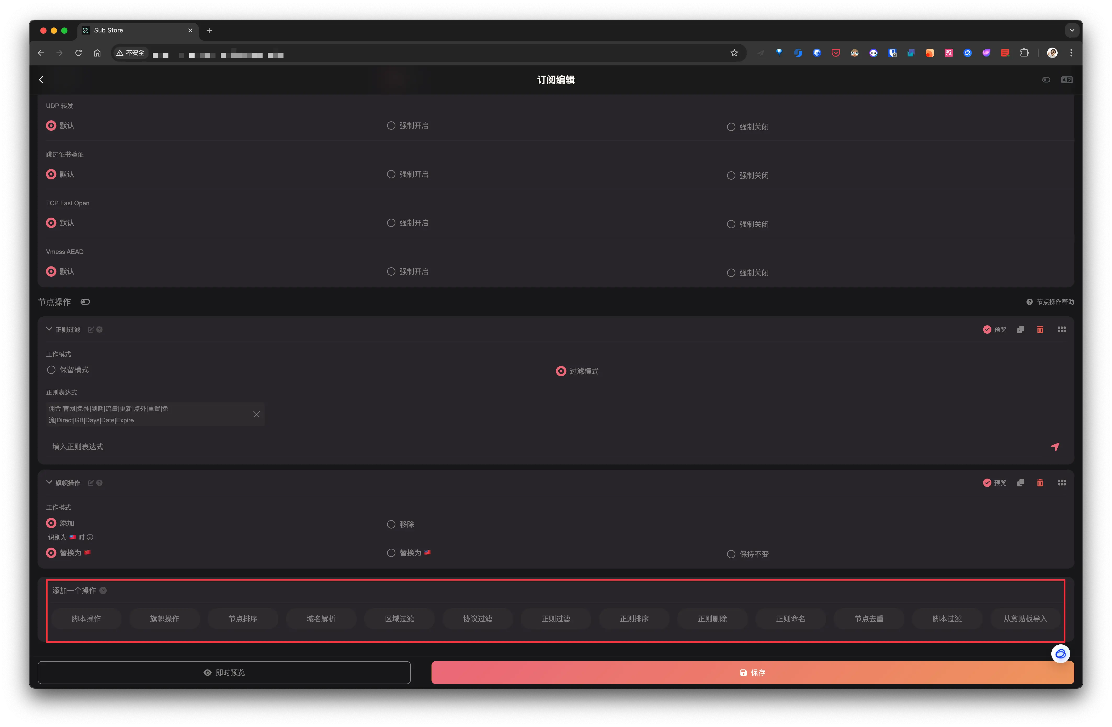Select 强制开启 for UDP 转发
The width and height of the screenshot is (1112, 727).
391,126
